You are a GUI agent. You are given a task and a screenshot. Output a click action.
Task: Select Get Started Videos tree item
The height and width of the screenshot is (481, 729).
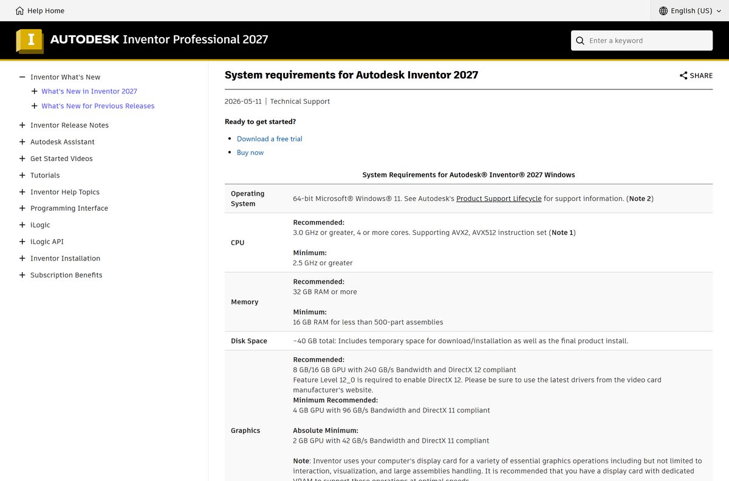coord(62,159)
